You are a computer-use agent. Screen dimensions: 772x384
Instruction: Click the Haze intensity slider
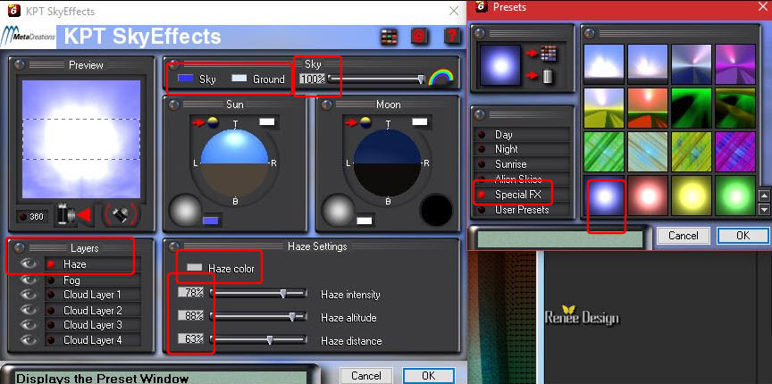click(x=258, y=294)
